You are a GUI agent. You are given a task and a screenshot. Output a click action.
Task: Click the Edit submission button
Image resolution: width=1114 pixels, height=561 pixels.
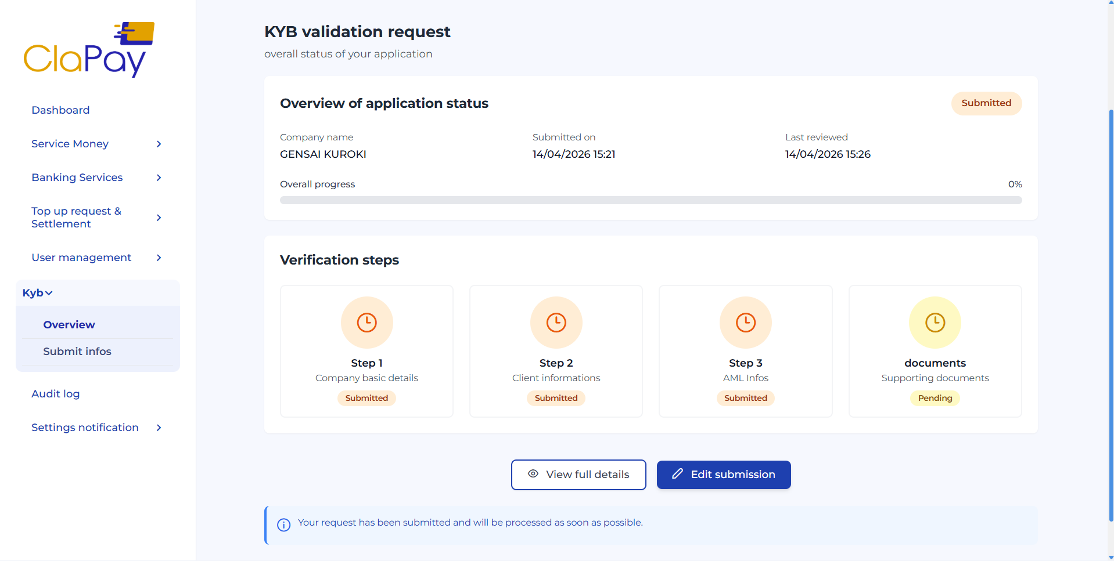click(723, 475)
